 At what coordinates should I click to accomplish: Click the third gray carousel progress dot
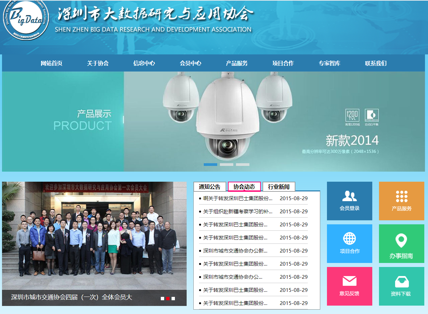pos(243,164)
